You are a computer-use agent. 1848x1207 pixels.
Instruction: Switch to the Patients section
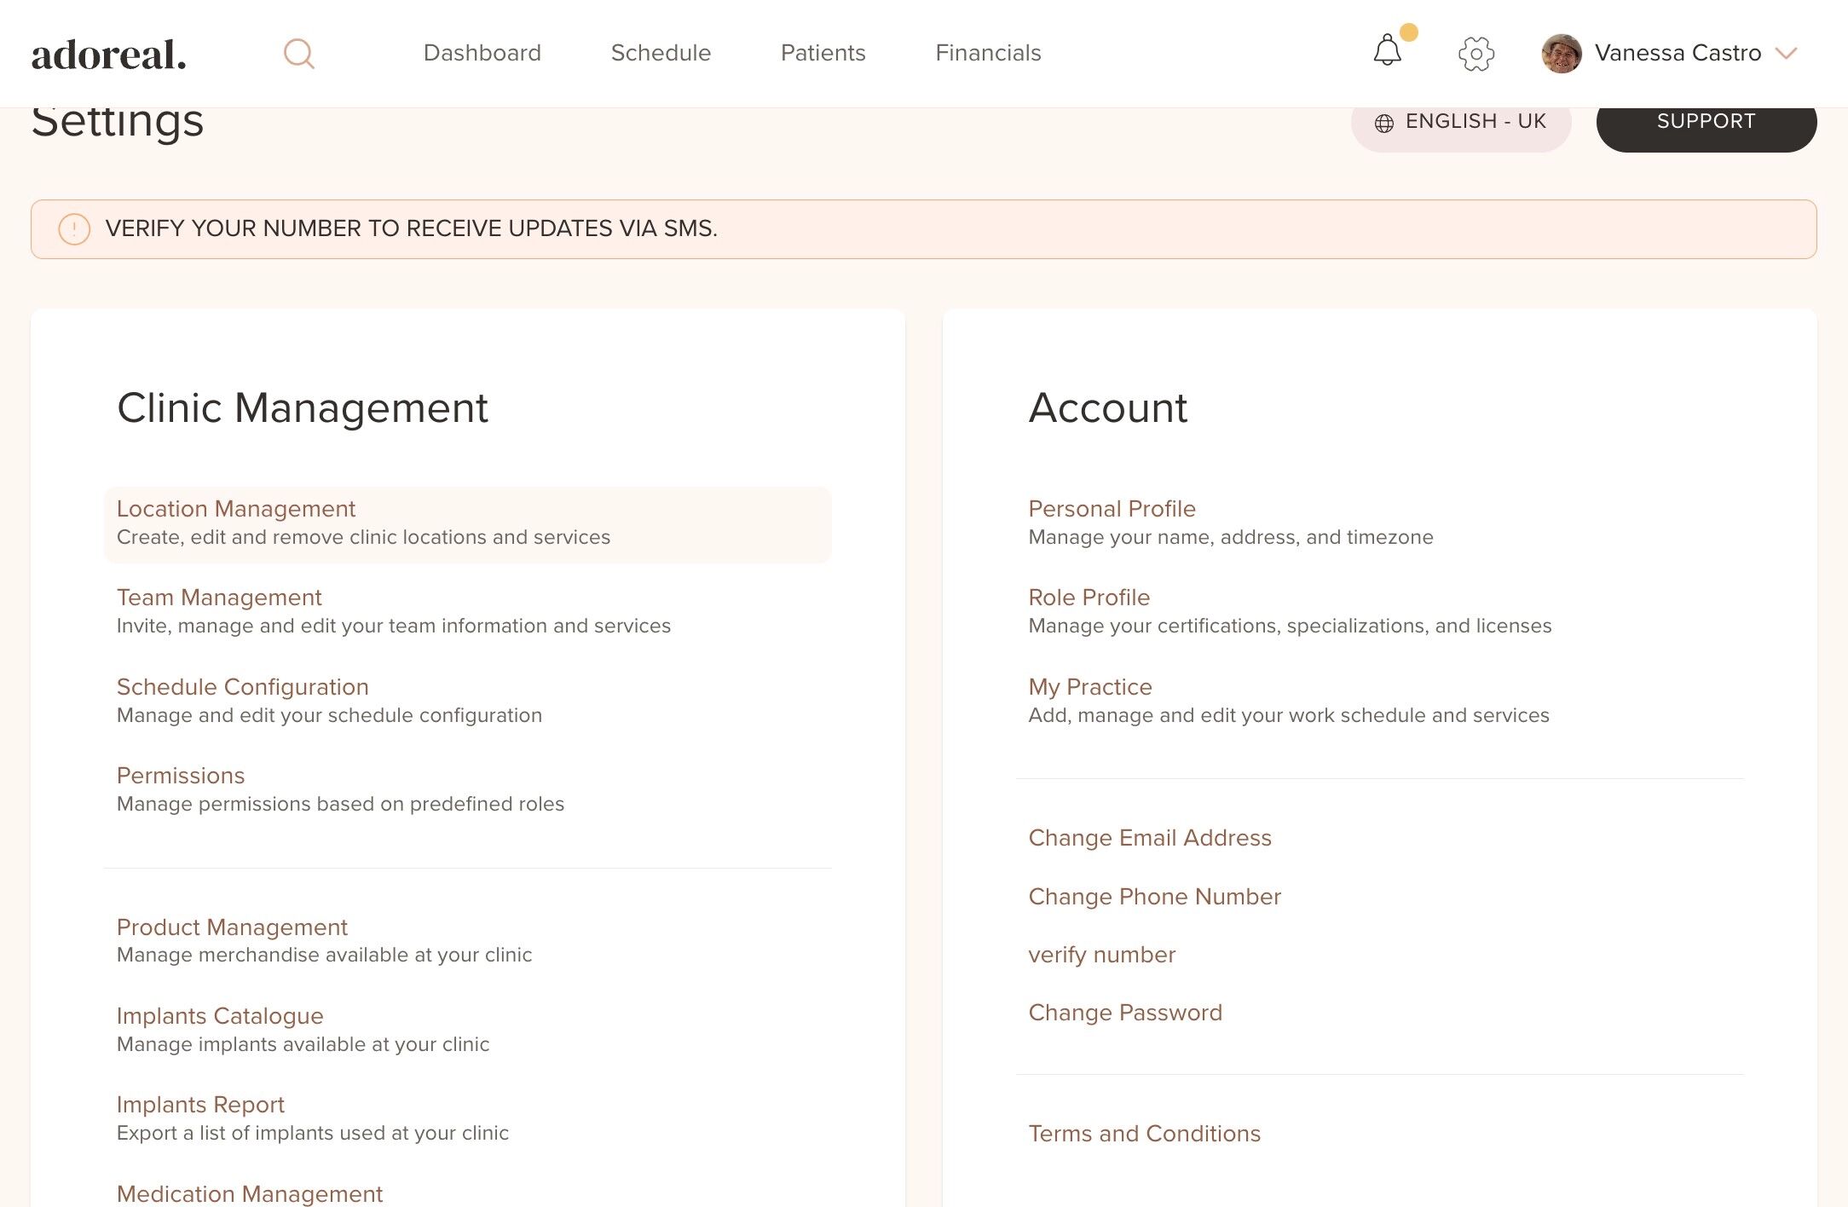tap(823, 53)
